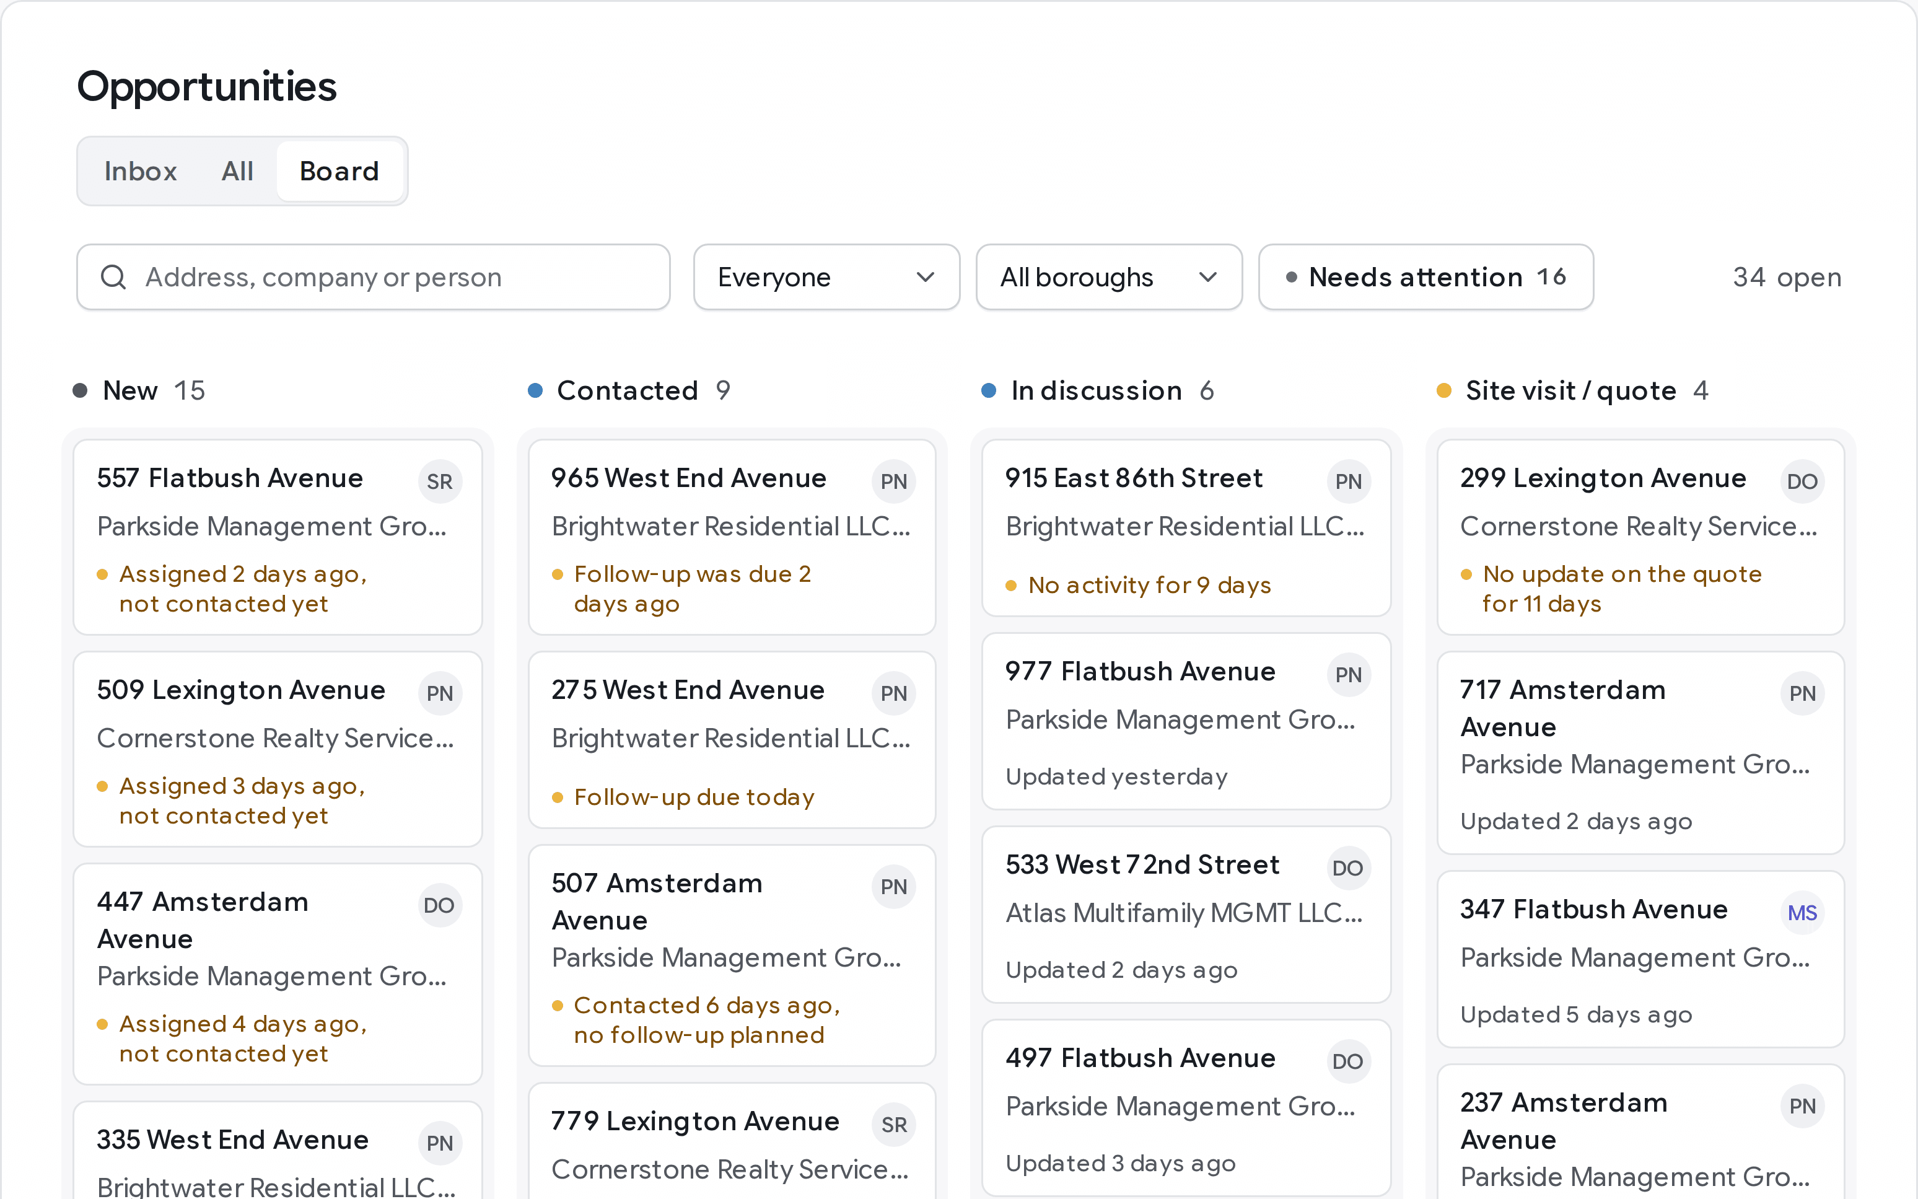Screen dimensions: 1918x1199
Task: Open the 275 West End Avenue card title
Action: pyautogui.click(x=688, y=690)
